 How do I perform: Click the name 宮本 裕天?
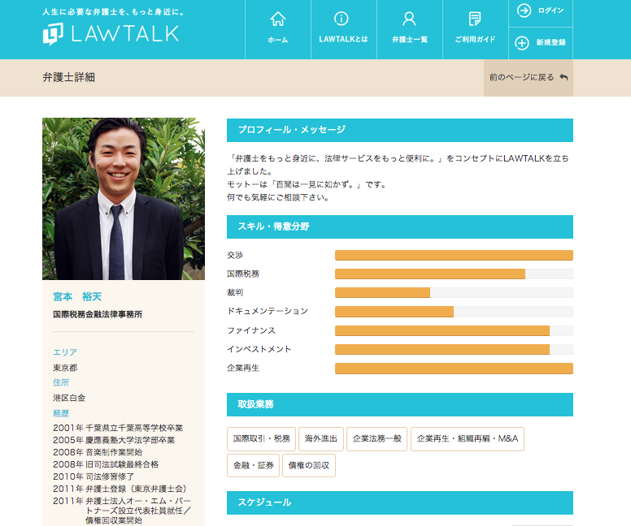coord(77,296)
